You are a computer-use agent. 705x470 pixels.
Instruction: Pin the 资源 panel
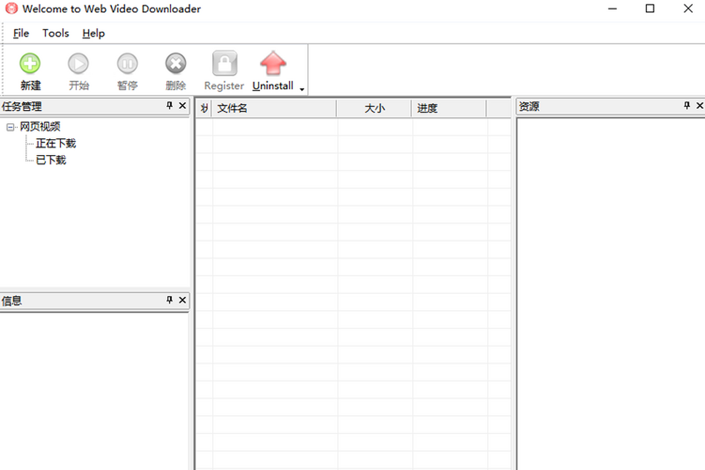[x=687, y=106]
